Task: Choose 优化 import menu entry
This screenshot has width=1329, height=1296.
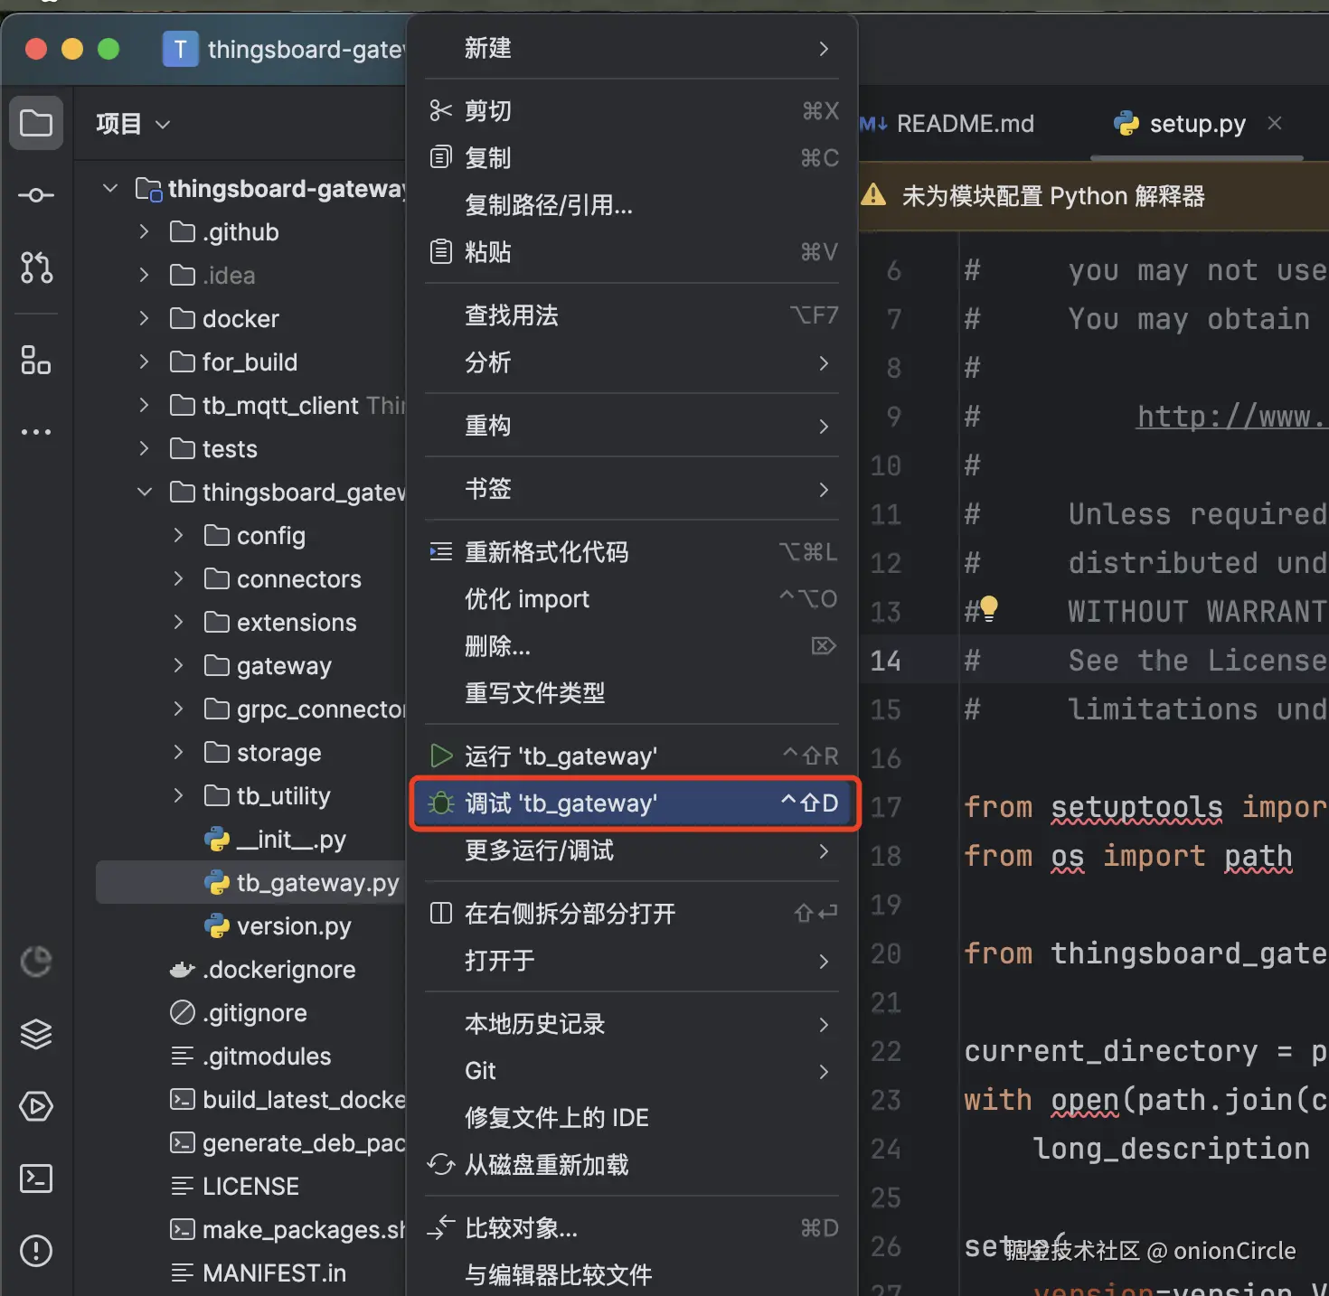Action: (x=632, y=598)
